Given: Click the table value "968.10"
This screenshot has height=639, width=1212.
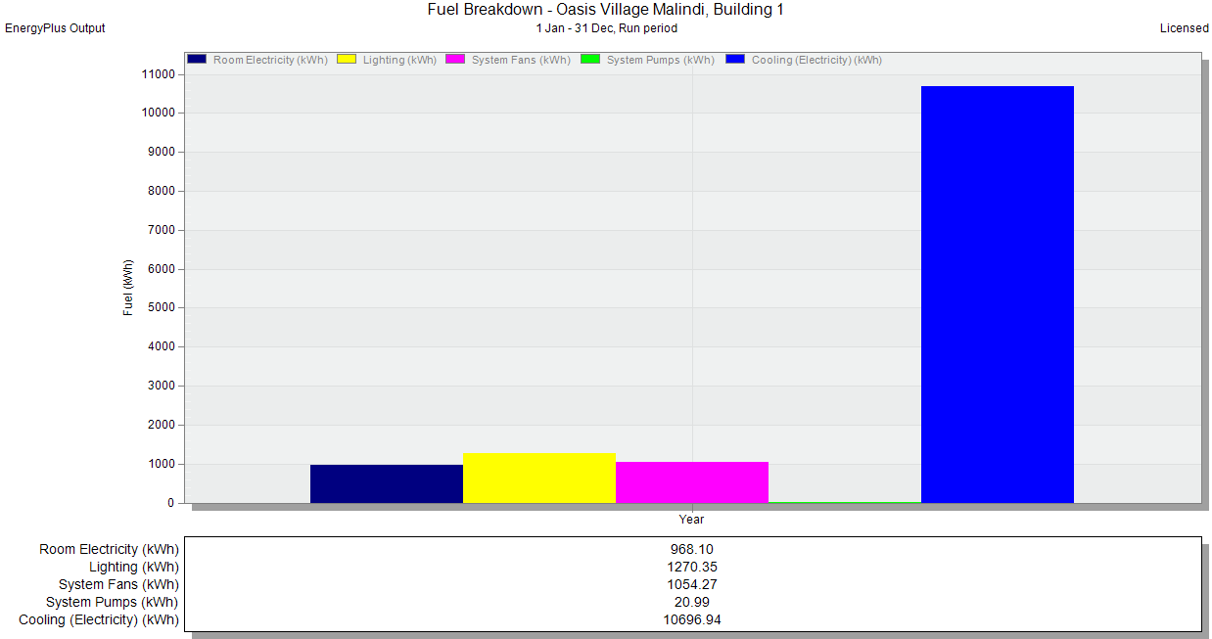Looking at the screenshot, I should (x=692, y=550).
